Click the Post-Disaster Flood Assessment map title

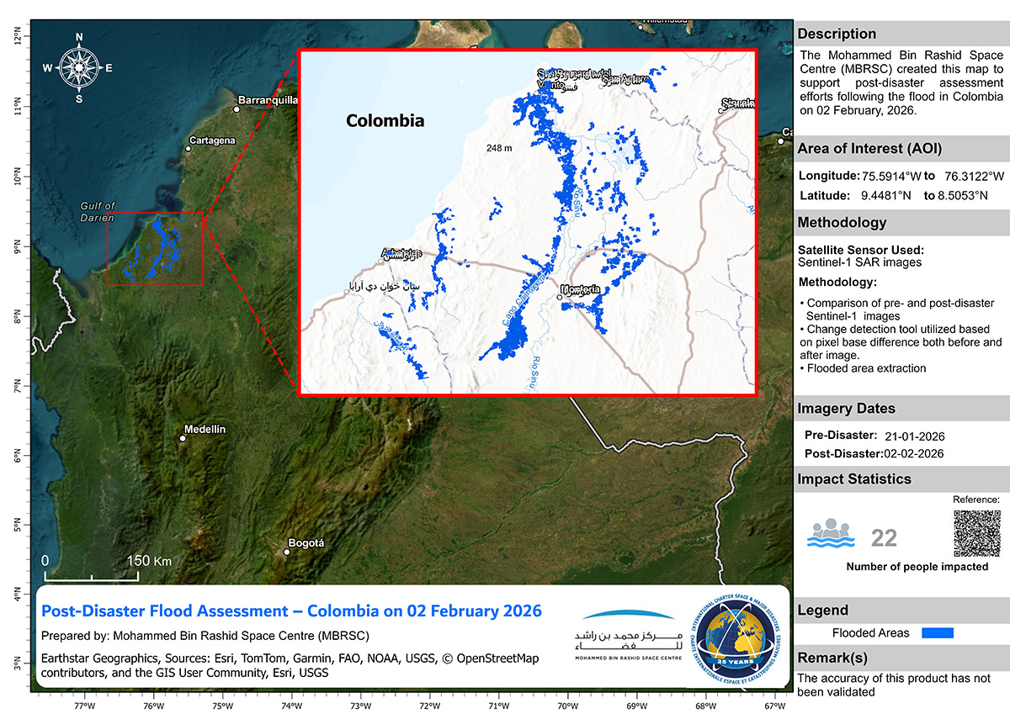coord(292,611)
